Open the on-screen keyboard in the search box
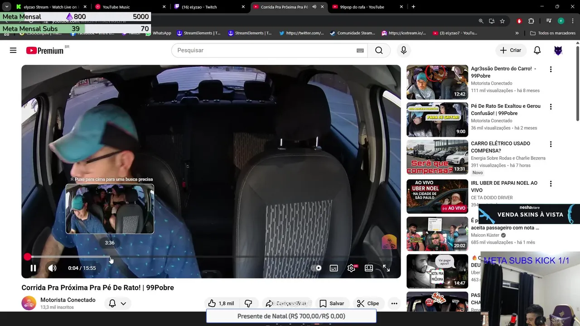The width and height of the screenshot is (580, 326). click(360, 50)
